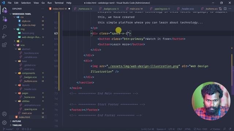Click the Port: 5500 Live Server button
The image size is (234, 131).
pyautogui.click(x=200, y=129)
